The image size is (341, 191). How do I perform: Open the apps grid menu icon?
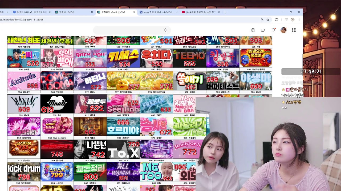(294, 30)
